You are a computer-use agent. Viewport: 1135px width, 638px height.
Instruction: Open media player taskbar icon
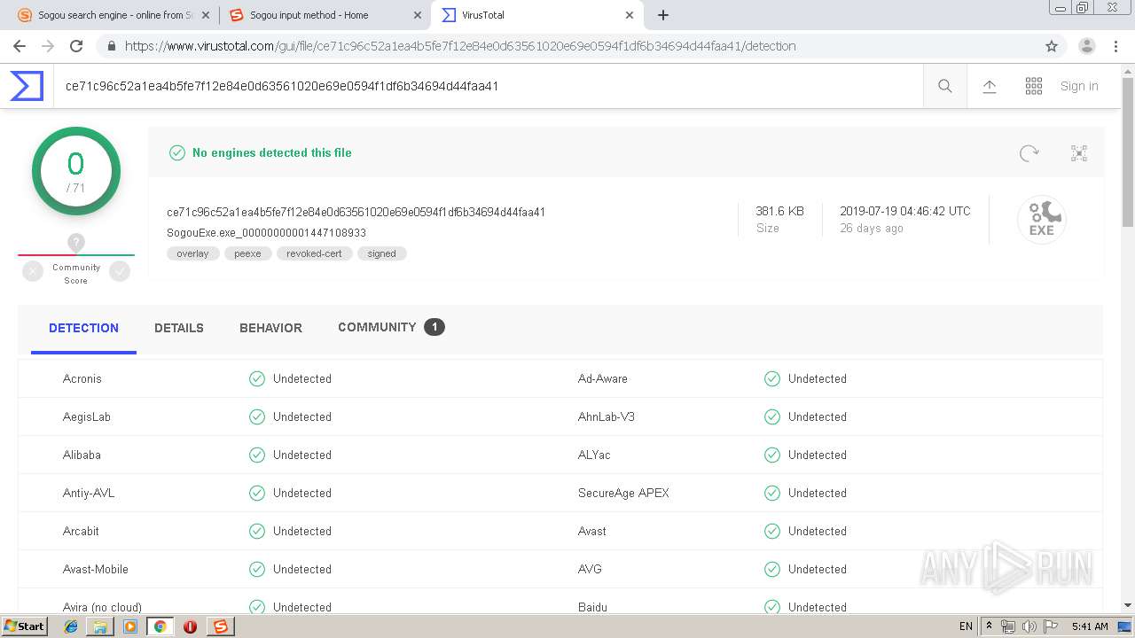tap(130, 626)
